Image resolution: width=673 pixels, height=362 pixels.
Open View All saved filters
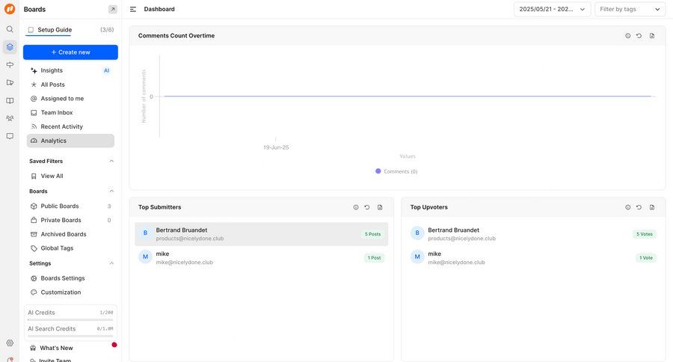(x=70, y=176)
